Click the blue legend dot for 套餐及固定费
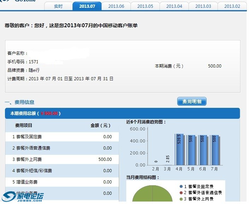 point(181,186)
